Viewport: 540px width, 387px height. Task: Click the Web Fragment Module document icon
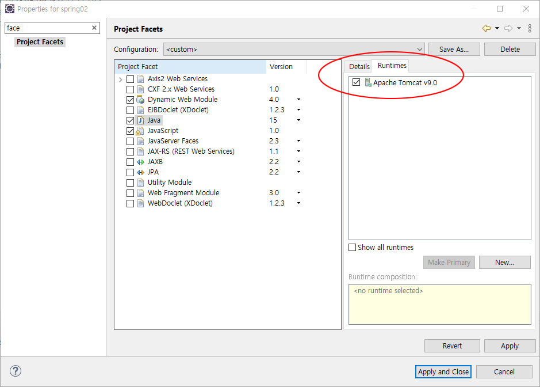click(x=140, y=193)
